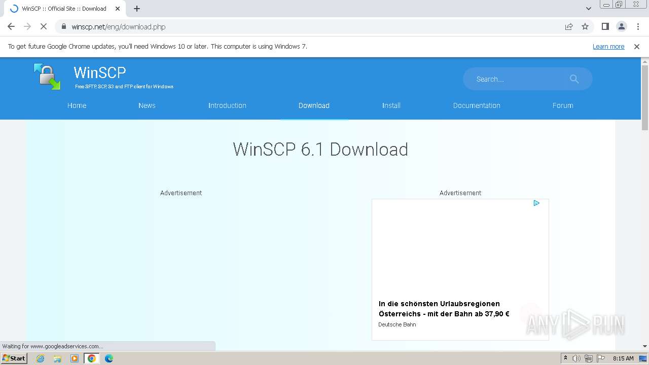This screenshot has height=365, width=649.
Task: Open the network tray icon
Action: pyautogui.click(x=589, y=358)
